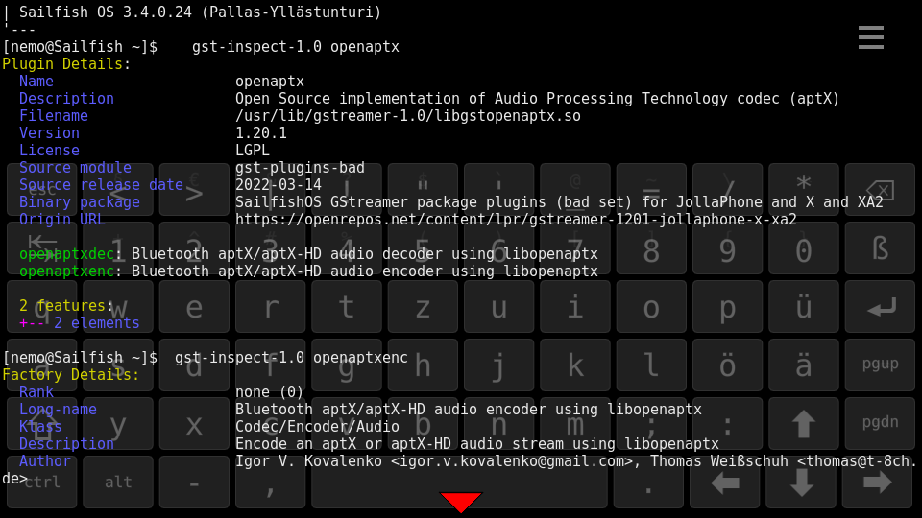Tap the ß key
The height and width of the screenshot is (518, 922).
click(880, 248)
